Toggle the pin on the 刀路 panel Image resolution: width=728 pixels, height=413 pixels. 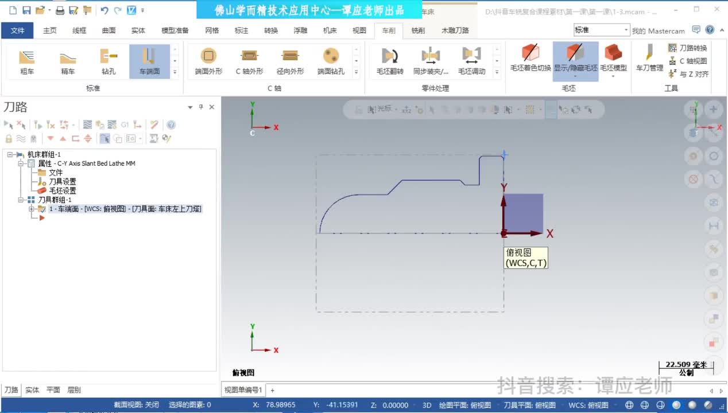pos(201,107)
